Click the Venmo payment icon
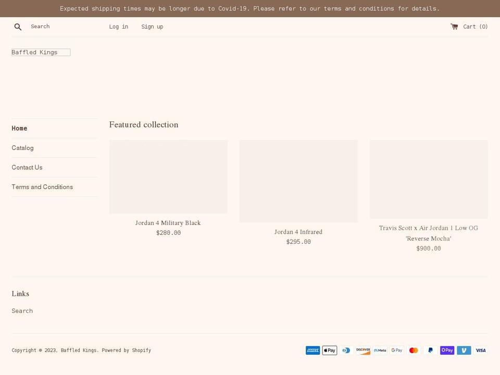500x375 pixels. (x=464, y=350)
